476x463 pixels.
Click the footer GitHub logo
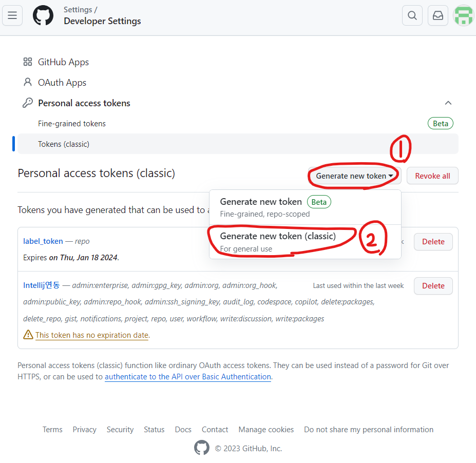click(202, 448)
